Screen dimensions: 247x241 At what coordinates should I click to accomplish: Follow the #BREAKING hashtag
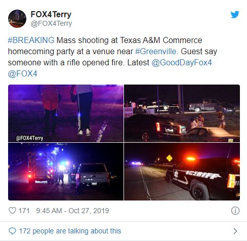[x=31, y=41]
